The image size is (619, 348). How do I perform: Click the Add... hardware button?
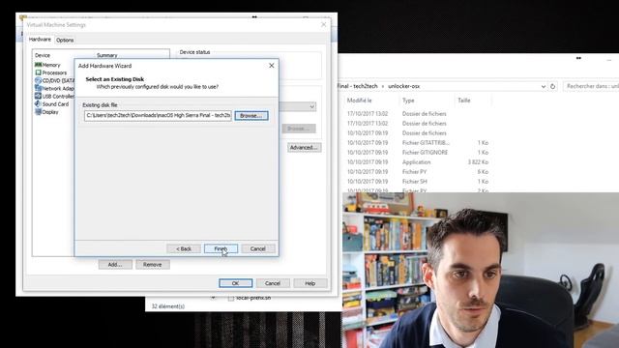pyautogui.click(x=115, y=264)
